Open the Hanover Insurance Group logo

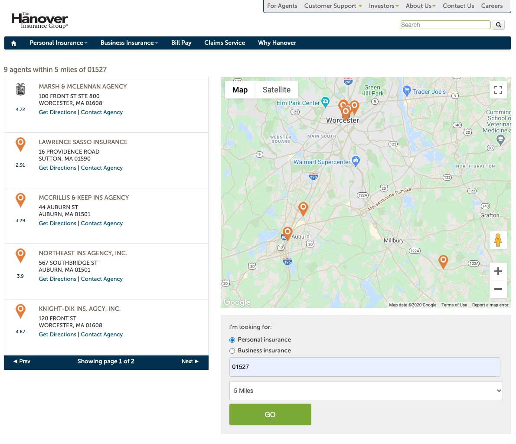[x=39, y=20]
